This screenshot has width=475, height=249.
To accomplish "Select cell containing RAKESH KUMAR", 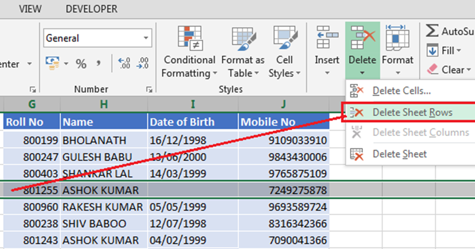I will (103, 207).
